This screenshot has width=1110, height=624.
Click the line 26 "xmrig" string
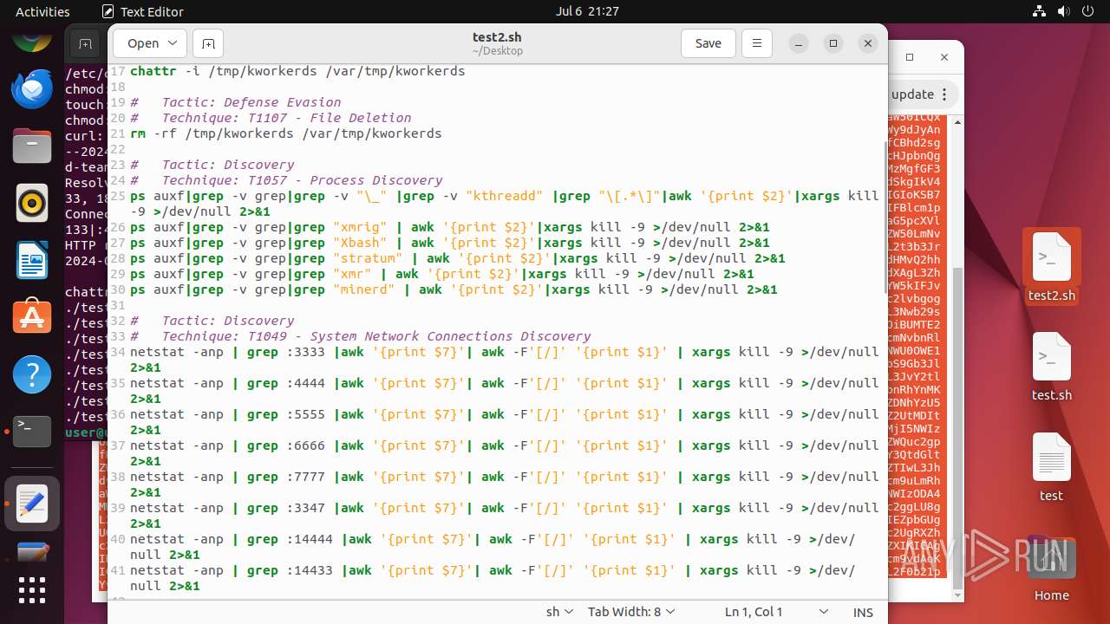[x=360, y=227]
